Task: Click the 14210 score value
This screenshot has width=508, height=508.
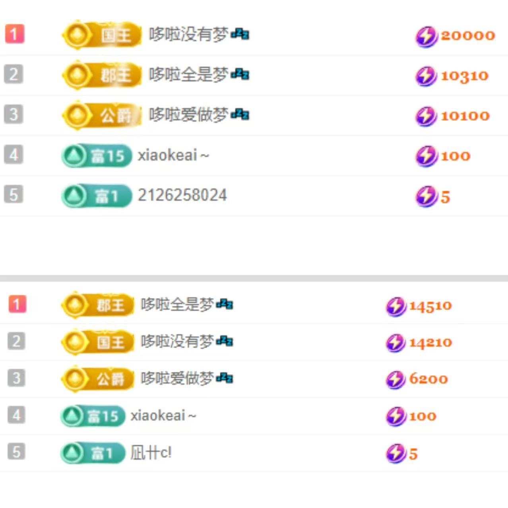Action: 430,343
